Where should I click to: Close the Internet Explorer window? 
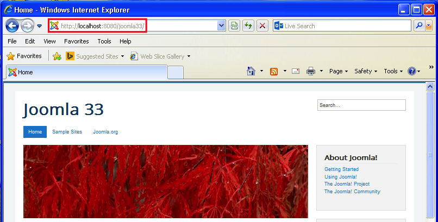pos(429,10)
